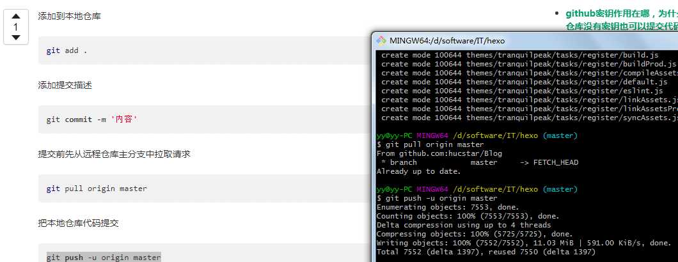Upvote the answer with the up arrow

coord(16,17)
